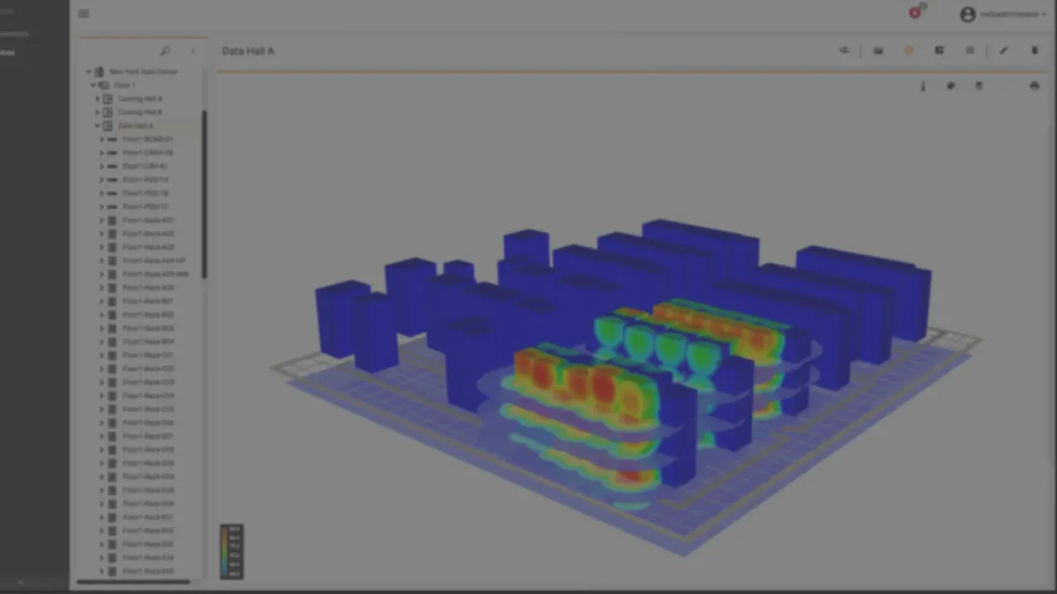Expand the Cooling Hall A node

coord(97,99)
